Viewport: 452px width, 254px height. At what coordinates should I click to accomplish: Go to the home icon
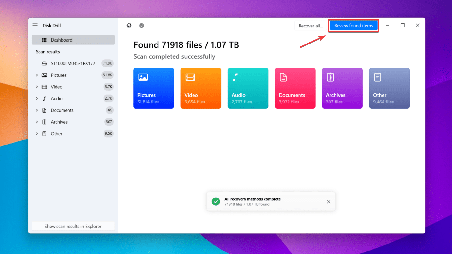pos(129,26)
